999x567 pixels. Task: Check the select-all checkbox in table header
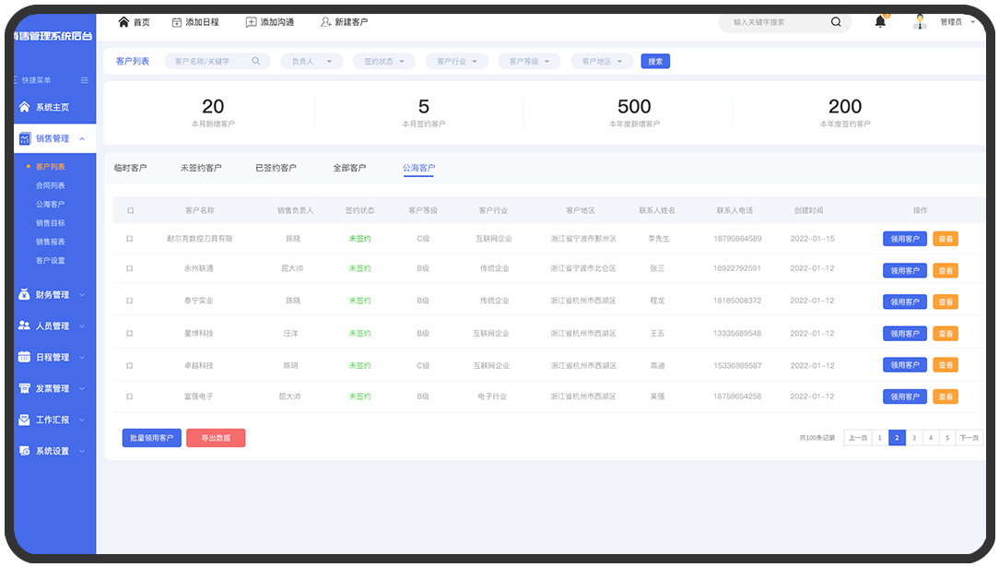click(x=130, y=211)
